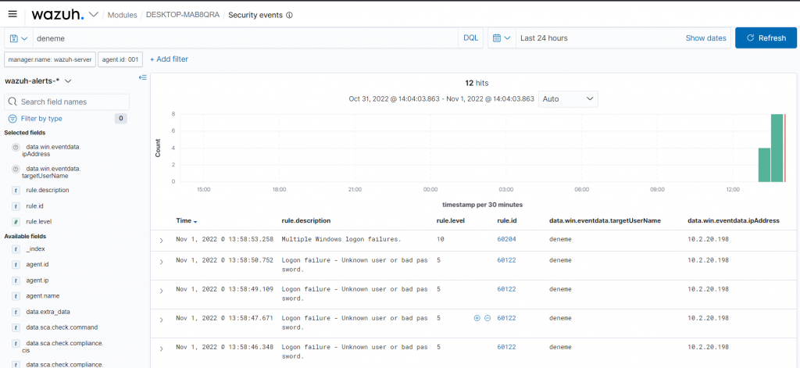Screen dimensions: 800x368
Task: Open calendar quick time menu
Action: click(x=502, y=38)
